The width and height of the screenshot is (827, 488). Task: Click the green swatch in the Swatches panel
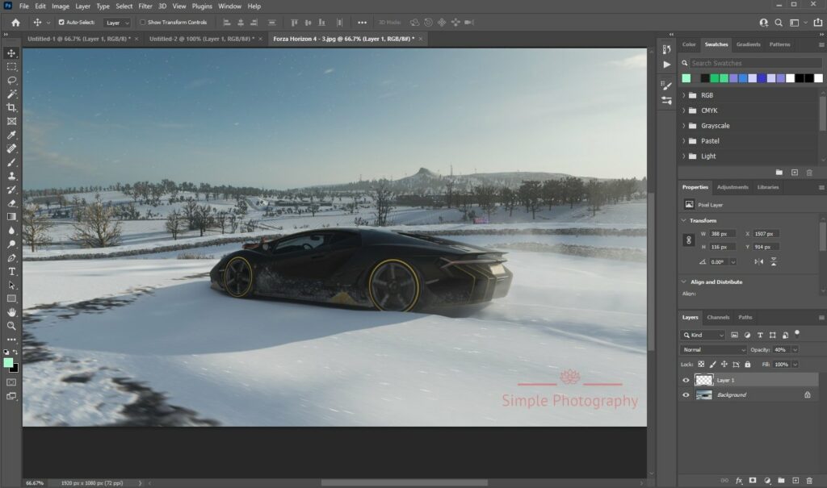tap(686, 77)
